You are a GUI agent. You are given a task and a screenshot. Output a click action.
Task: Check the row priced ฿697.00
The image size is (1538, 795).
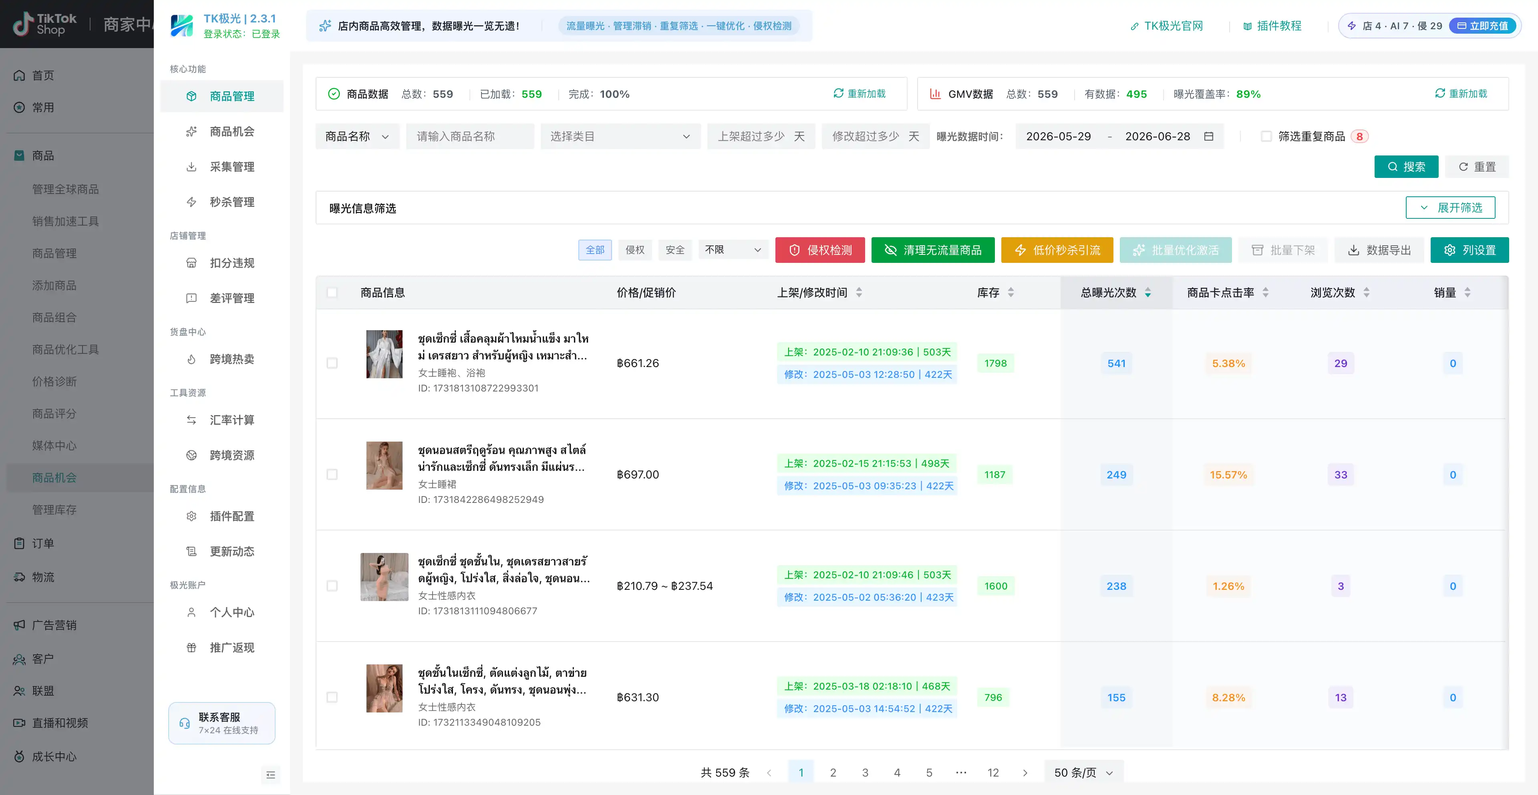coord(332,474)
